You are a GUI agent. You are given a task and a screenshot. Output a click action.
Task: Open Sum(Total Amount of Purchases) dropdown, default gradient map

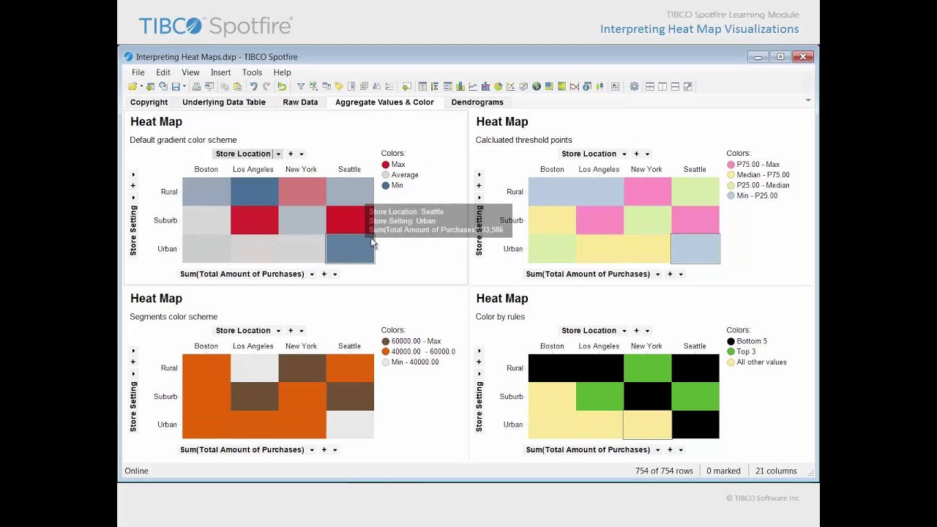pyautogui.click(x=312, y=274)
